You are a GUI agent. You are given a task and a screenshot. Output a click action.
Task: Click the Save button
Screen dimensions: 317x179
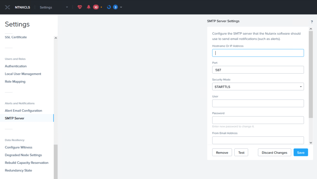[301, 152]
